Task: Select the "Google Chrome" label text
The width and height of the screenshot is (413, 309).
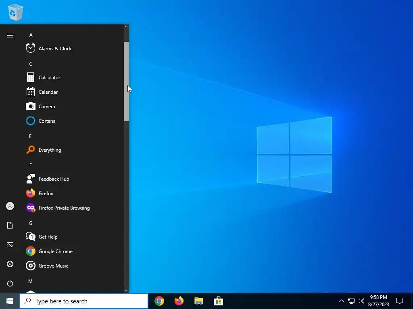Action: pyautogui.click(x=56, y=251)
